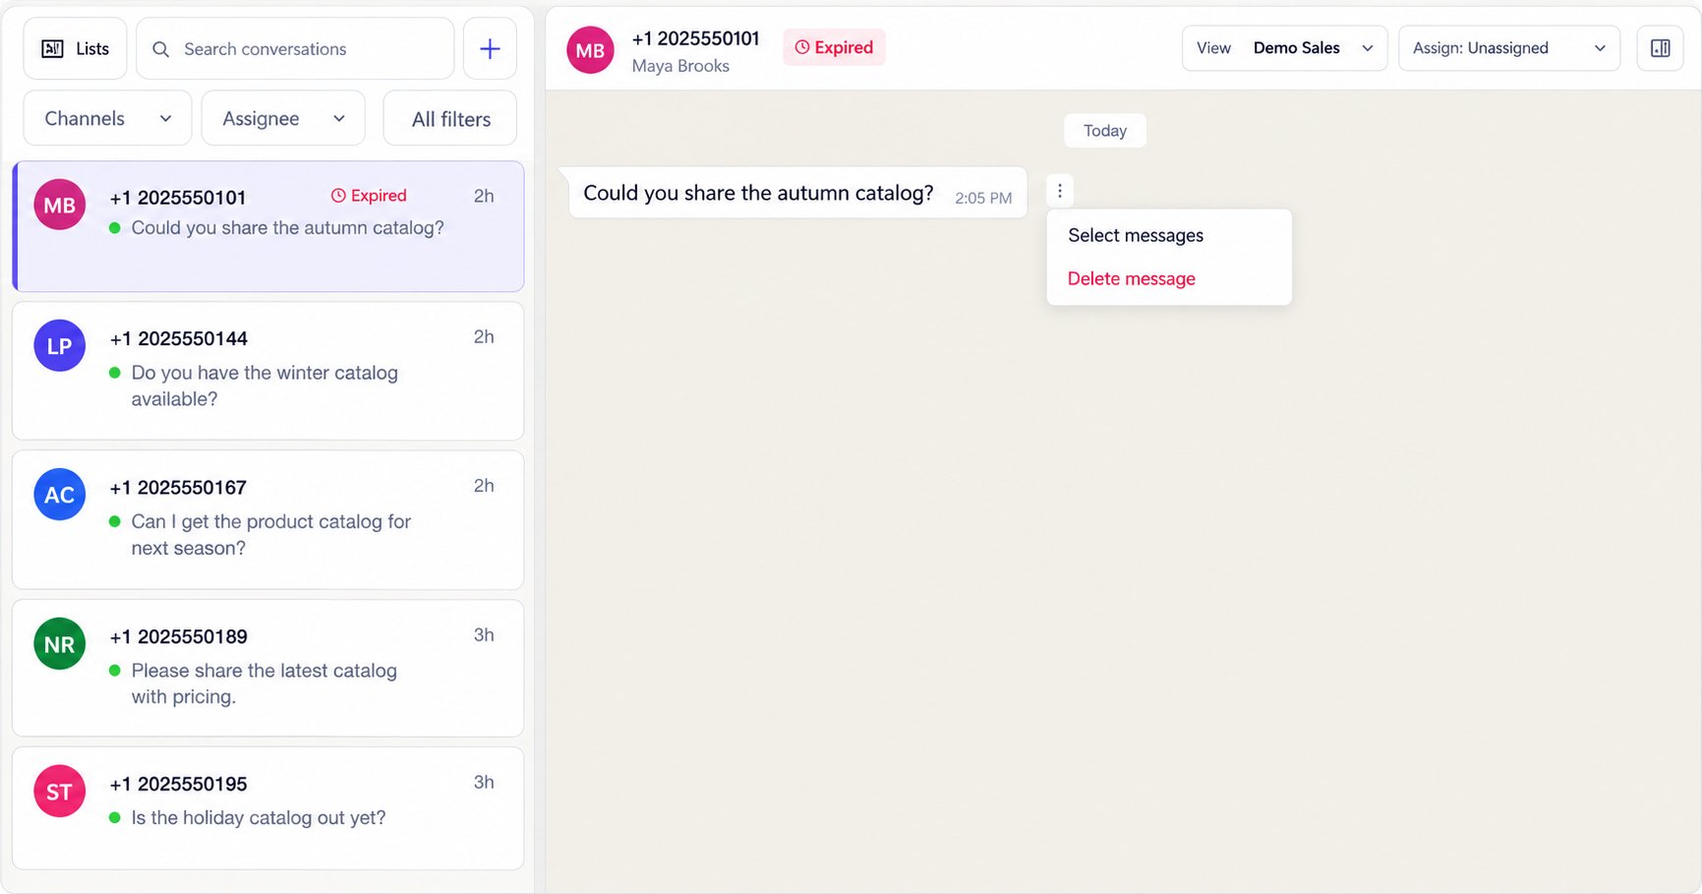Click the Expired badge in the list item
The width and height of the screenshot is (1702, 894).
369,196
